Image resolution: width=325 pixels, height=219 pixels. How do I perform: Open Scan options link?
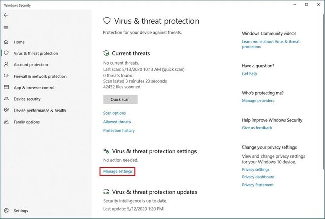pos(114,113)
